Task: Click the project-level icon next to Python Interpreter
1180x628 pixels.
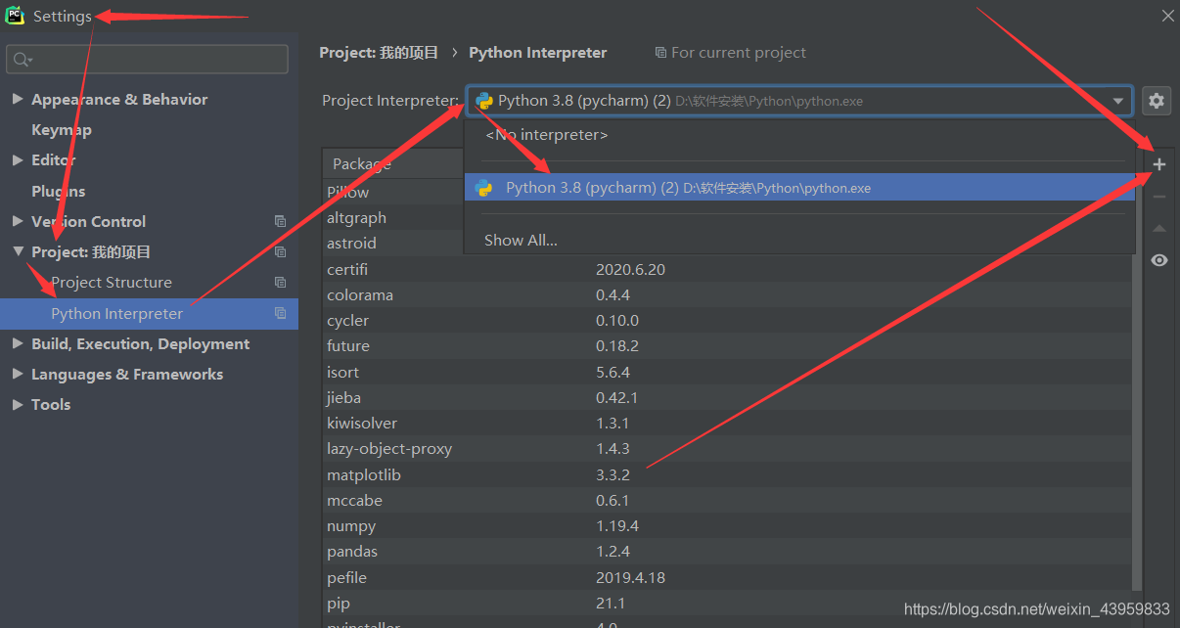Action: pyautogui.click(x=281, y=314)
